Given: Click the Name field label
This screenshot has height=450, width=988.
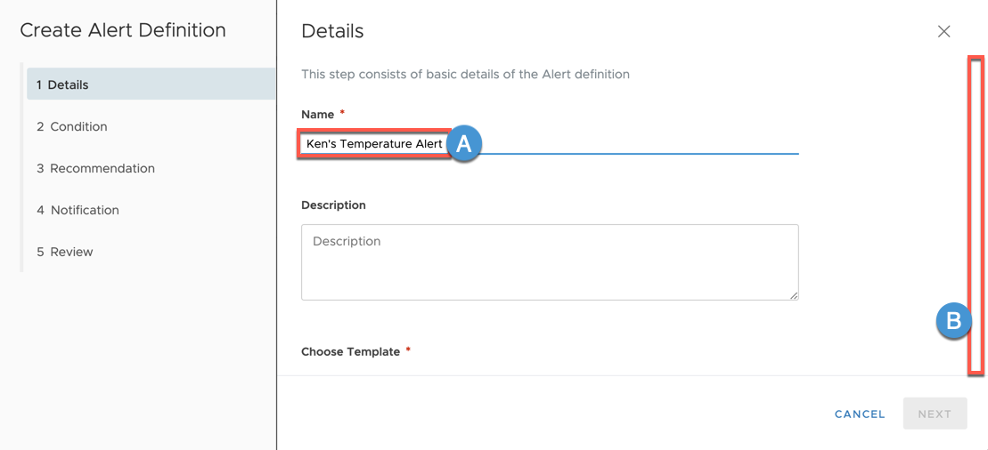Looking at the screenshot, I should tap(317, 115).
